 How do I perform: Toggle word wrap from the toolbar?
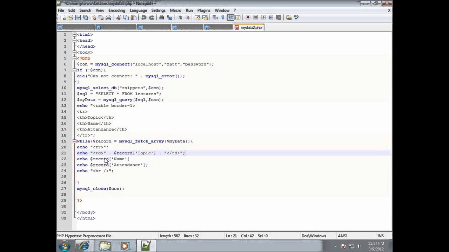(x=215, y=17)
